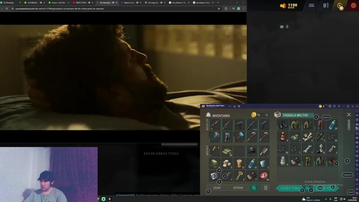Select the circuit board item in locker

[x=295, y=137]
